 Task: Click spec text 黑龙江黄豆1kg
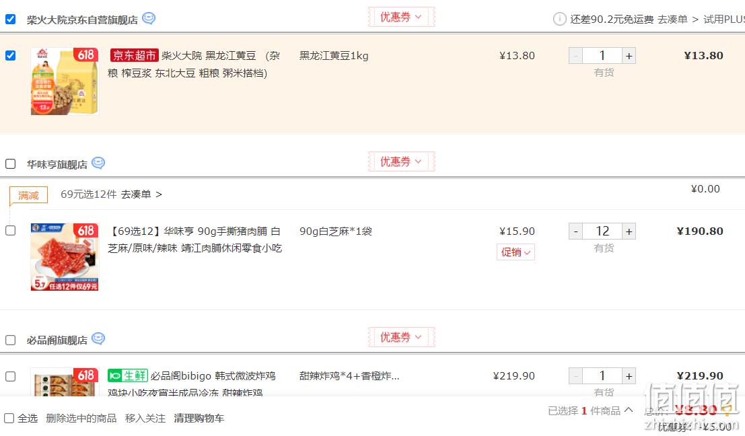[334, 56]
